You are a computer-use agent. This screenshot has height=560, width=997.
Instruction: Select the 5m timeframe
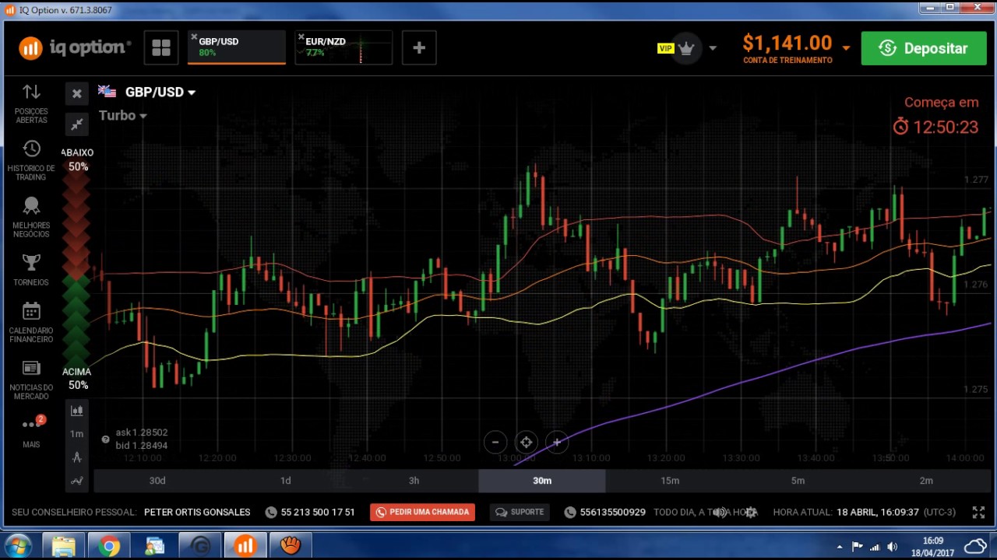tap(798, 481)
